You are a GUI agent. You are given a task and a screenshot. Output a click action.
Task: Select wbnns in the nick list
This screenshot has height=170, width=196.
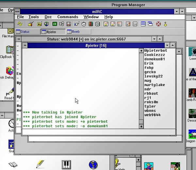(150, 111)
